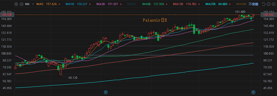
Task: Click the 100.083 label on the left axis
Action: (x=6, y=53)
